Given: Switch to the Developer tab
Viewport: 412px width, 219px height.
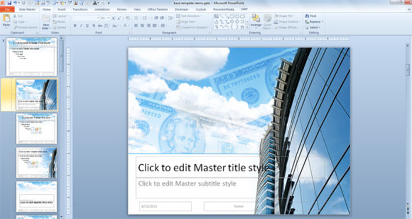Looking at the screenshot, I should tap(181, 9).
